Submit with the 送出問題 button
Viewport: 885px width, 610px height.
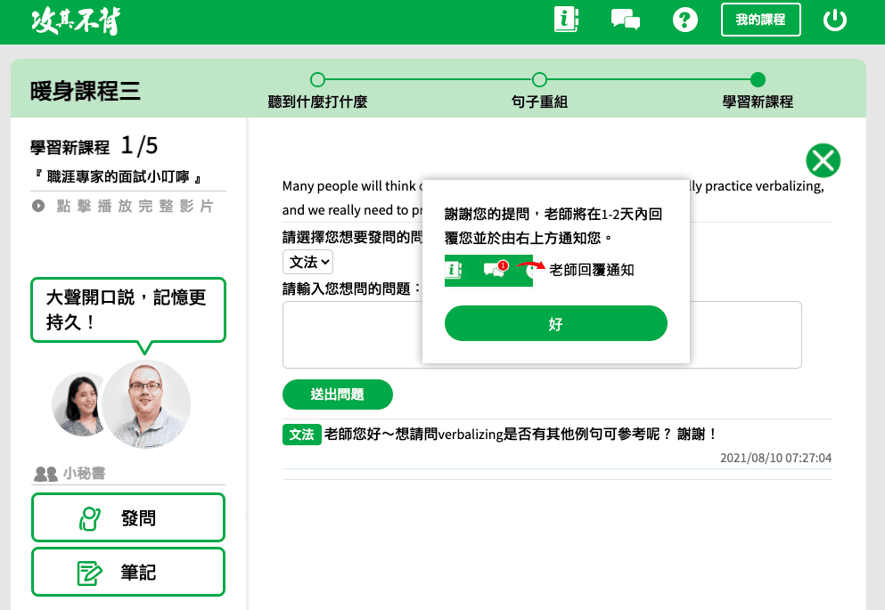coord(337,394)
